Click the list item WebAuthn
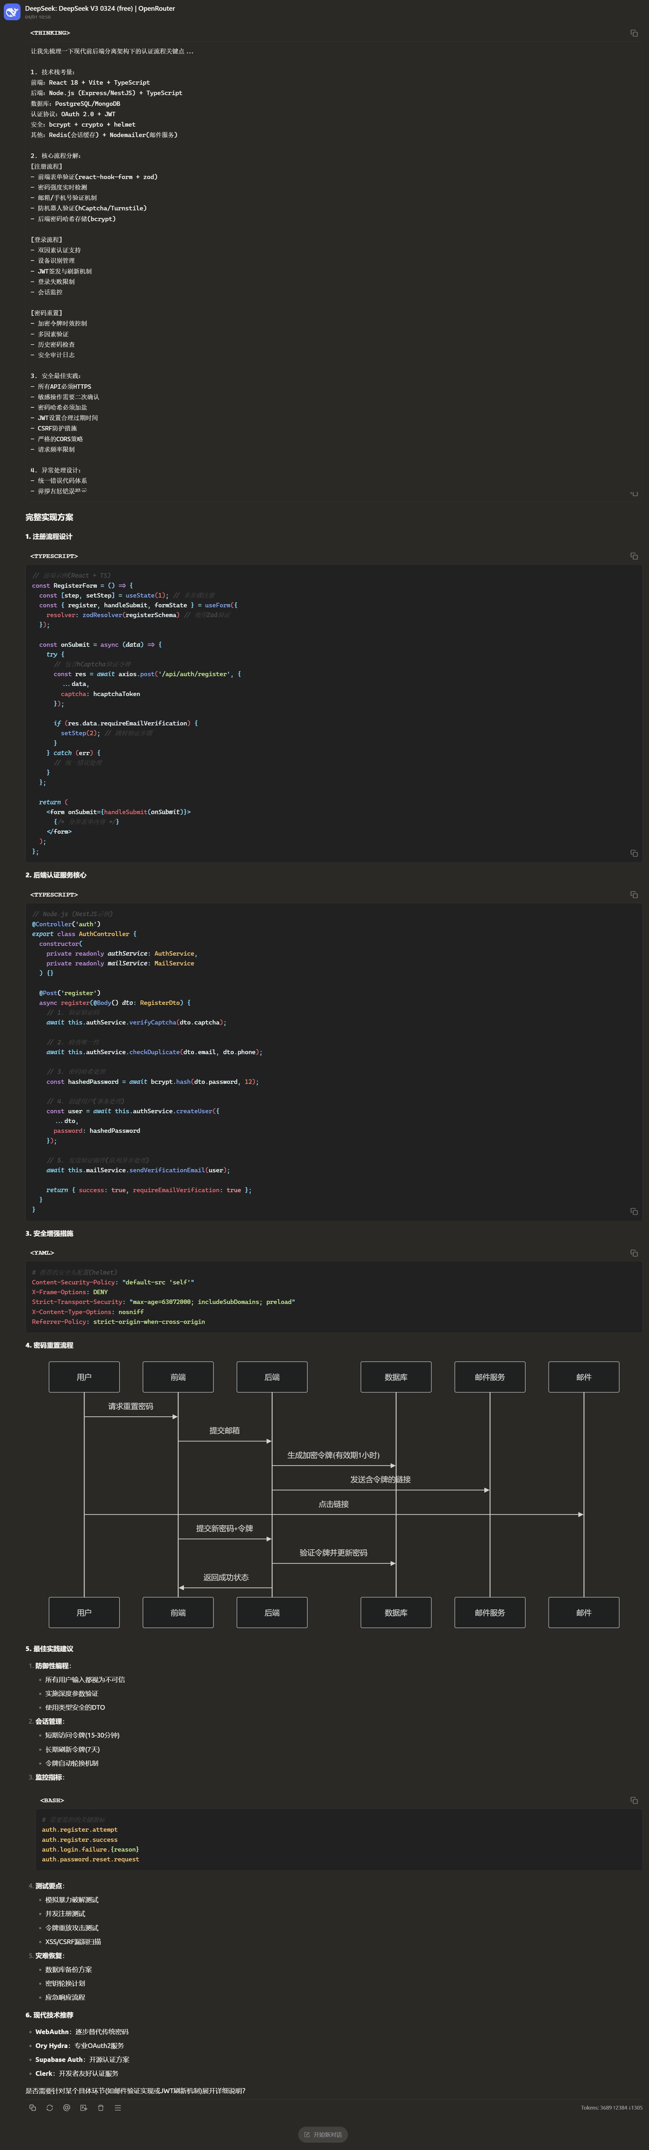Viewport: 649px width, 2150px height. tap(82, 2032)
